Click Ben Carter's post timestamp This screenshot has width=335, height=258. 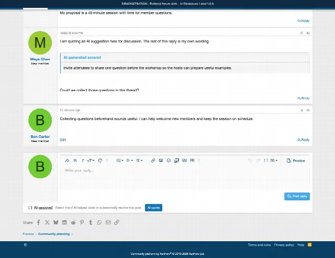[70, 110]
